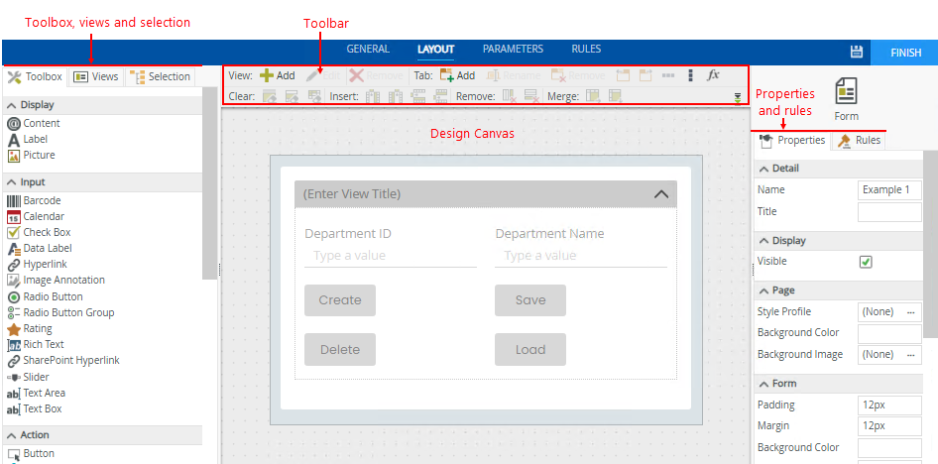Image resolution: width=938 pixels, height=464 pixels.
Task: Click the fx expression icon in toolbar
Action: pyautogui.click(x=713, y=75)
